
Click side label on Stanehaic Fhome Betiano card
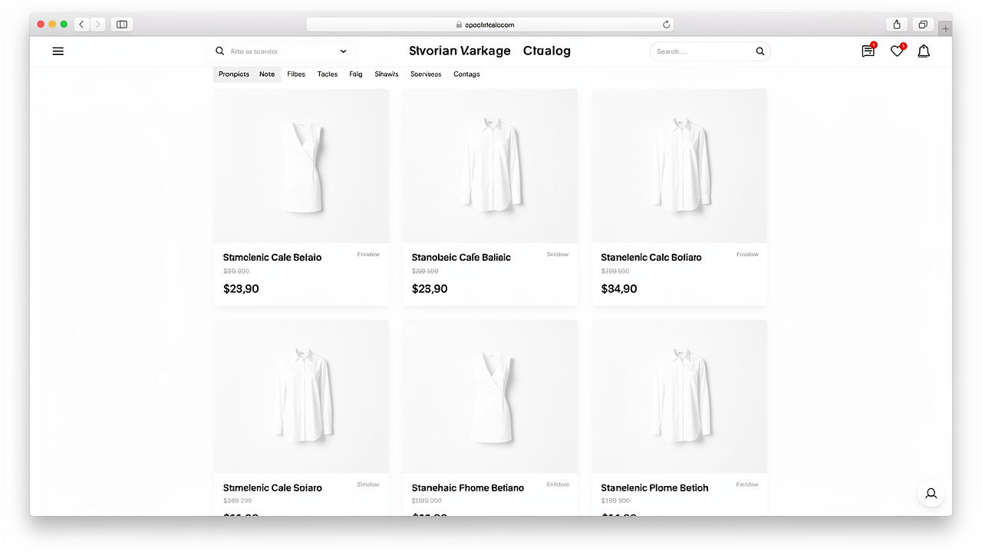(558, 485)
